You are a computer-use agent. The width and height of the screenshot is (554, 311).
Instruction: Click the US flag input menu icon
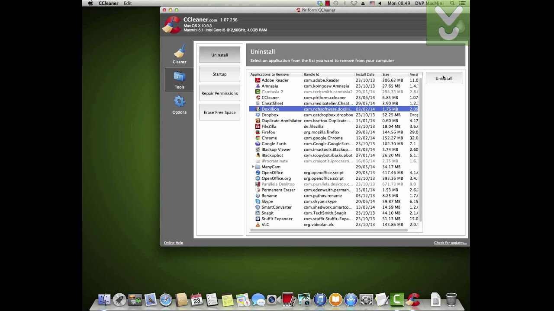[372, 3]
